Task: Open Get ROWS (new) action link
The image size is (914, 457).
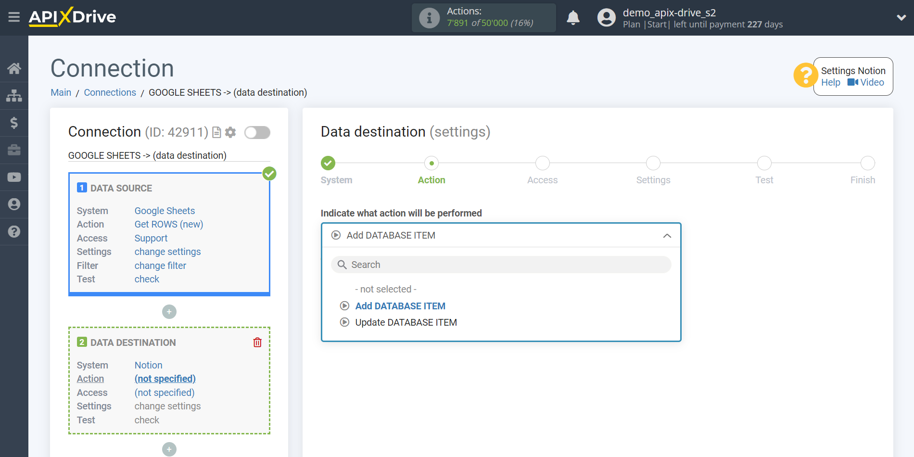Action: [169, 224]
